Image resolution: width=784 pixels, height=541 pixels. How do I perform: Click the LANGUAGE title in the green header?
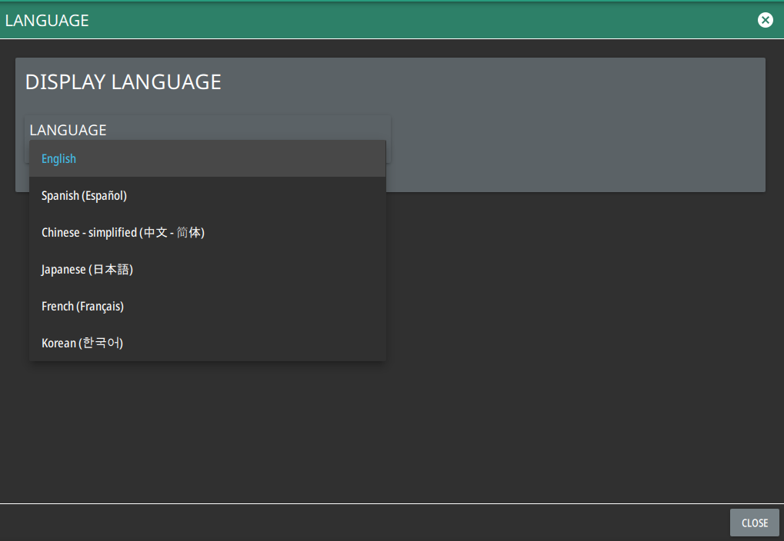pyautogui.click(x=47, y=21)
